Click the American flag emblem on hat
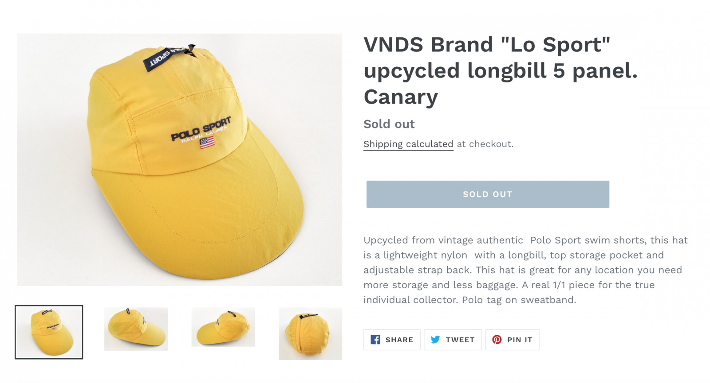 click(207, 142)
